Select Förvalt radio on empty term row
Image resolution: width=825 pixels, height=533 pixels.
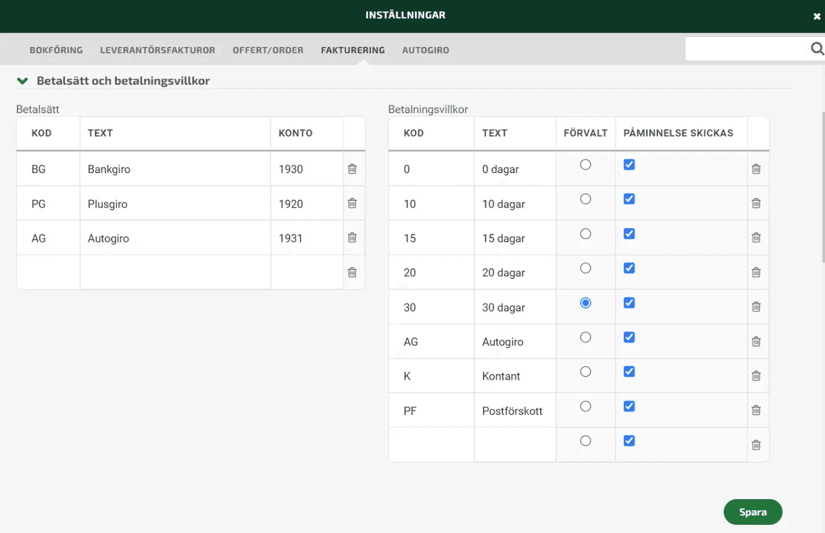tap(586, 441)
